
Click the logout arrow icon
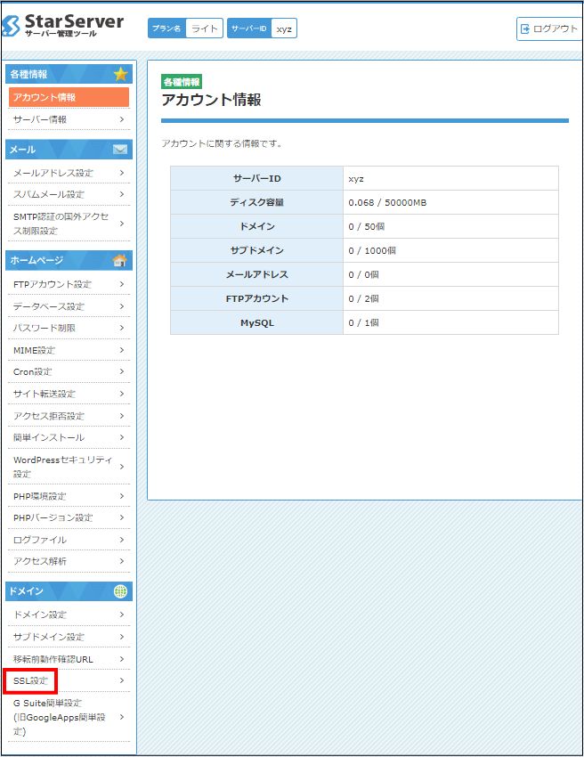pyautogui.click(x=525, y=29)
